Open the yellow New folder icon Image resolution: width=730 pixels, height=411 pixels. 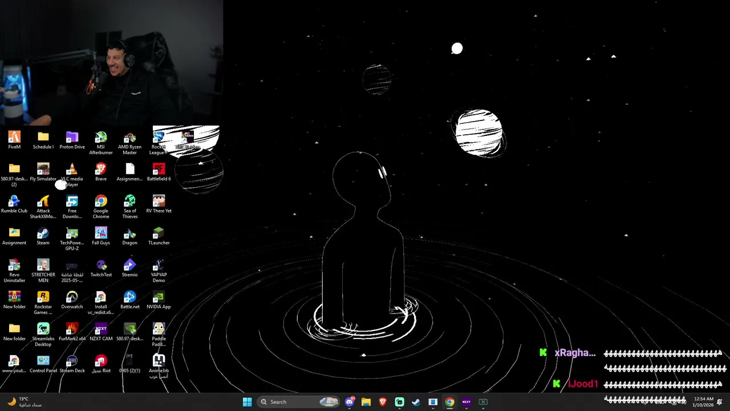point(14,332)
